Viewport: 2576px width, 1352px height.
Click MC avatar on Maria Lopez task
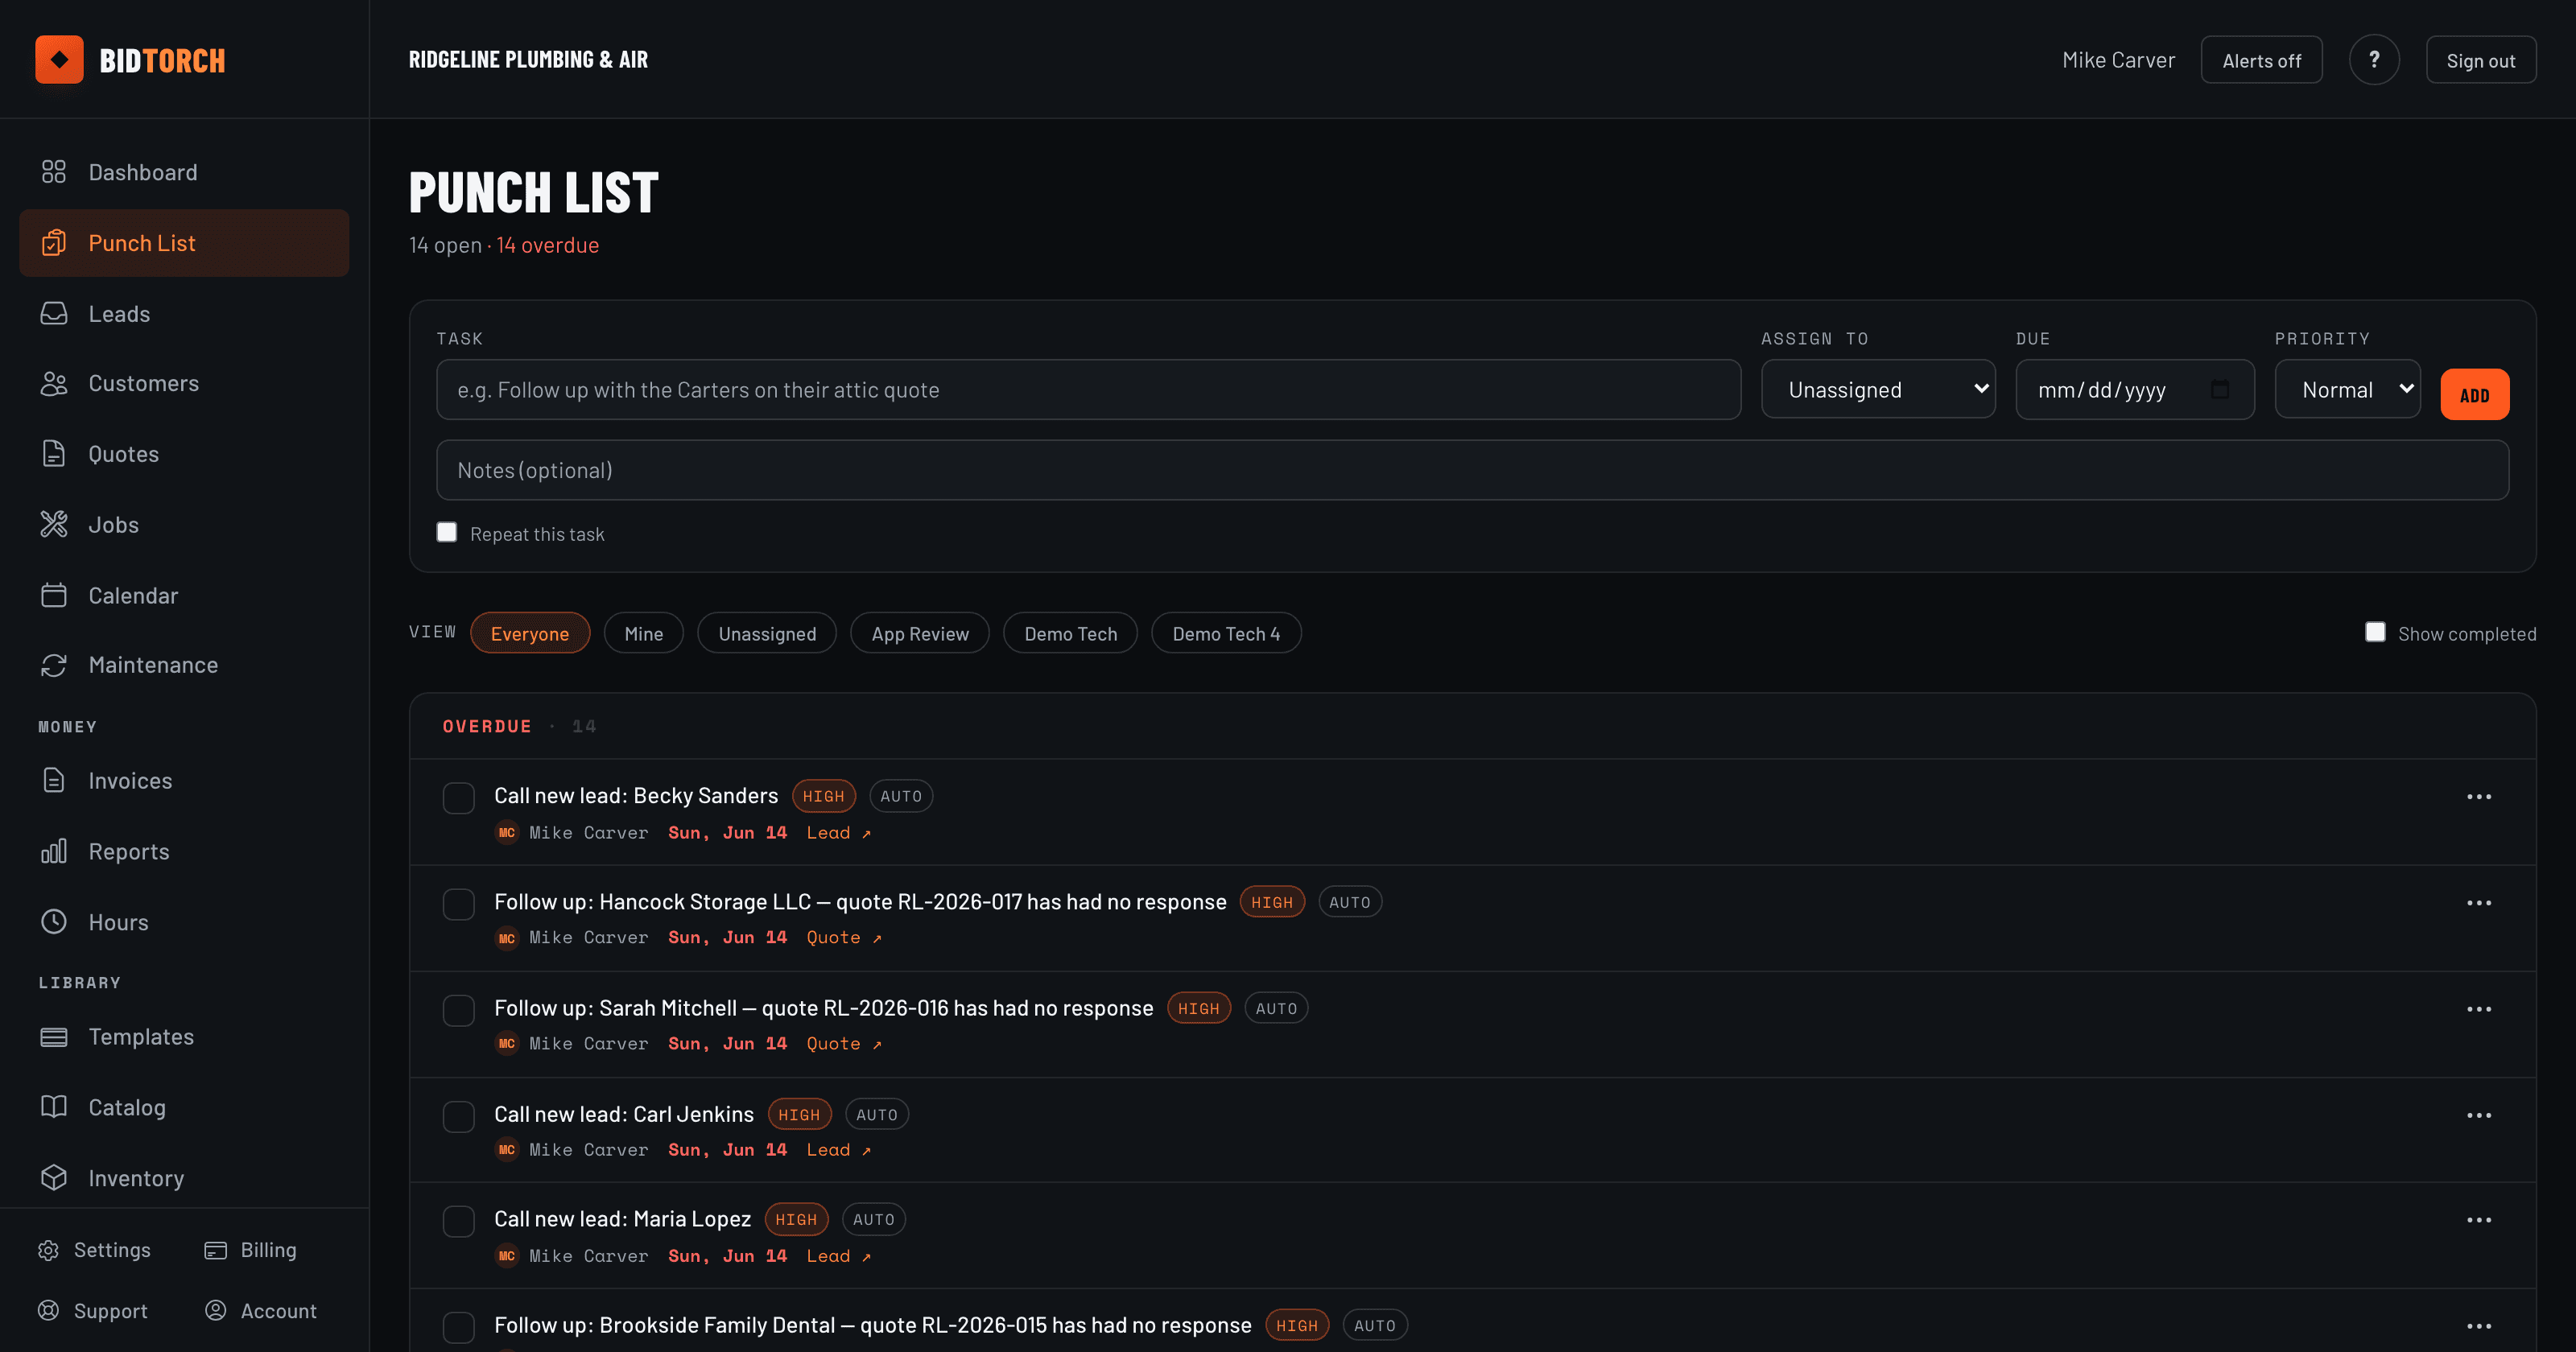click(x=507, y=1256)
